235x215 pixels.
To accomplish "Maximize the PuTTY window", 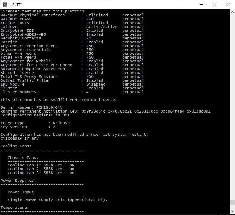I will click(x=214, y=4).
